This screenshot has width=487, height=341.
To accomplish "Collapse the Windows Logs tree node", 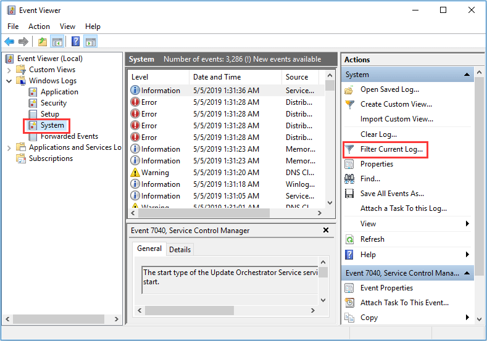I will click(x=9, y=81).
